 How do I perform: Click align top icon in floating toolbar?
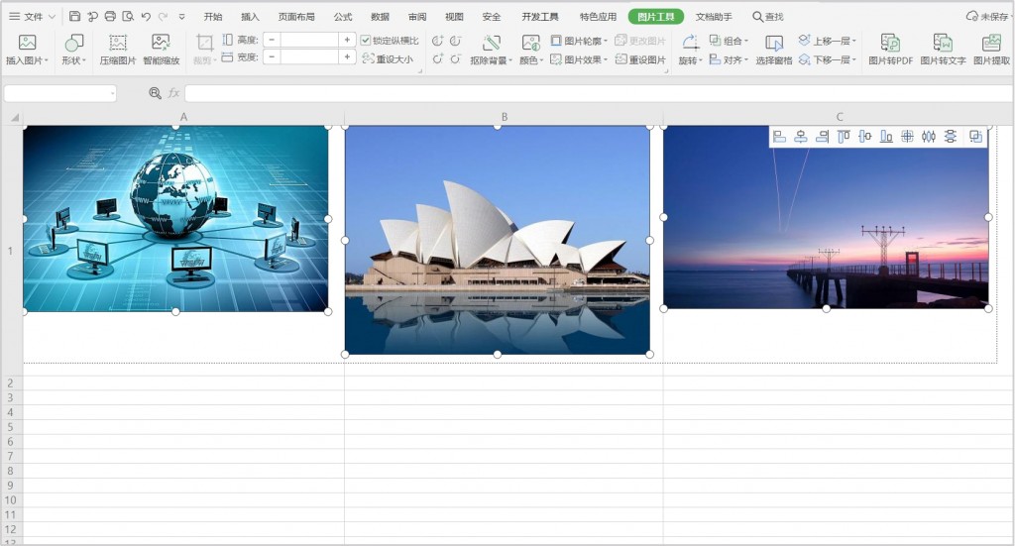click(x=844, y=137)
